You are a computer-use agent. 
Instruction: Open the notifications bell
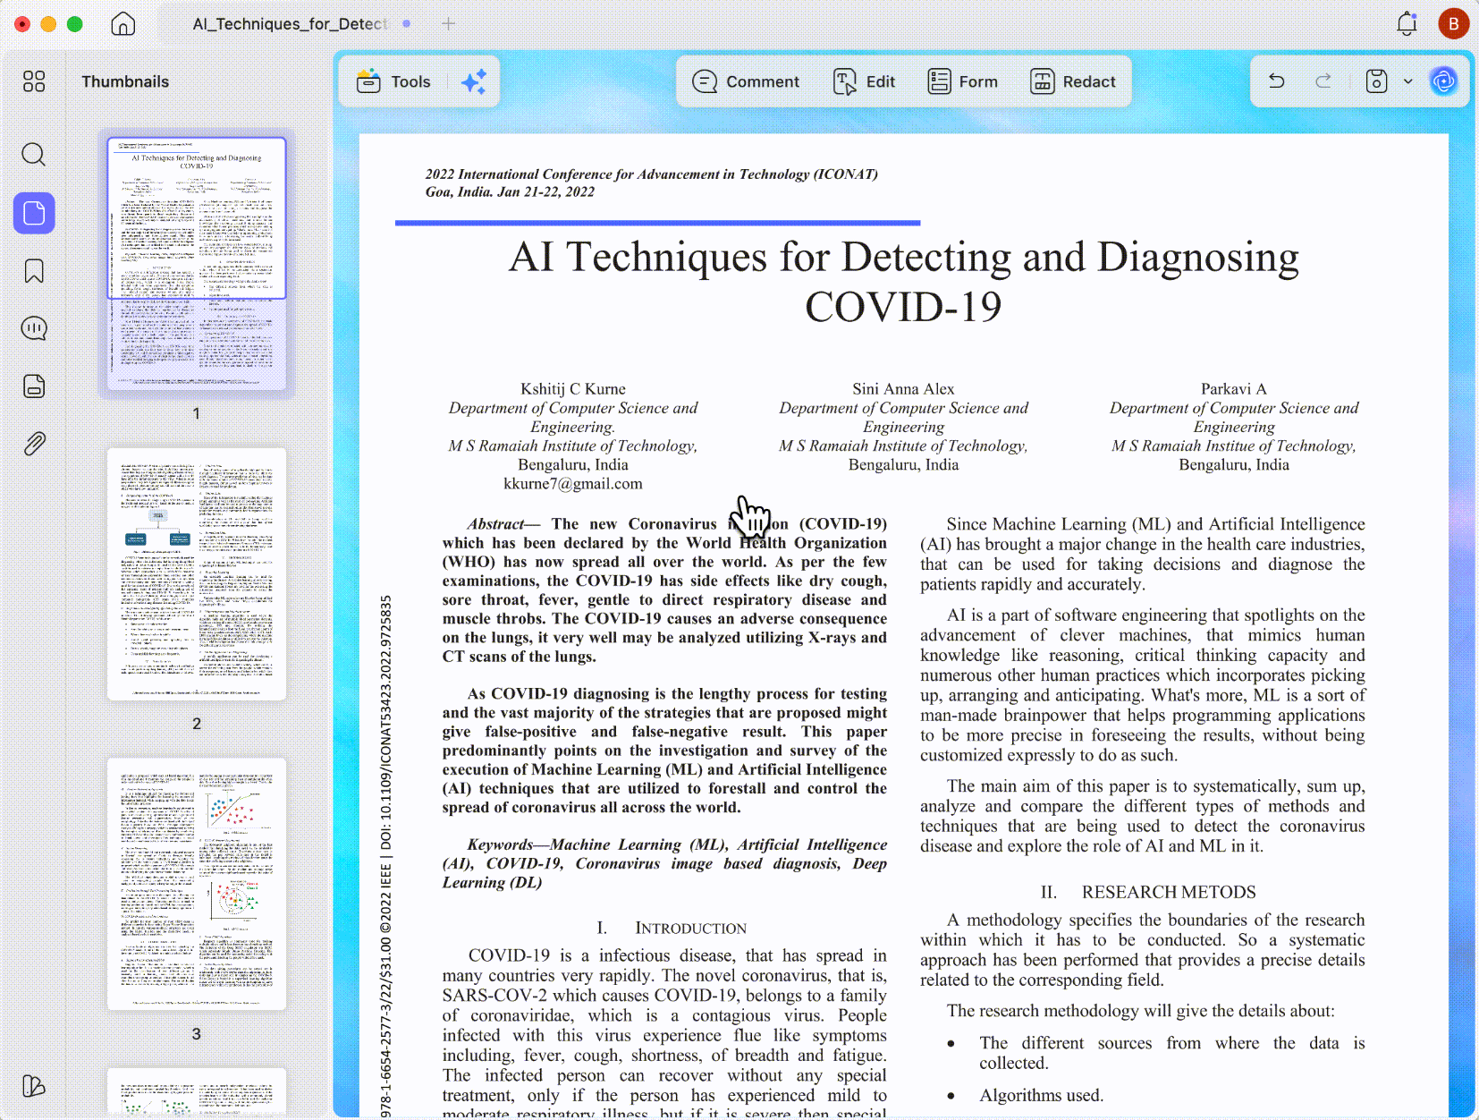point(1407,24)
